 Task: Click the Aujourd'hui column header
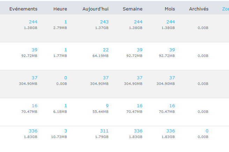[x=96, y=9]
